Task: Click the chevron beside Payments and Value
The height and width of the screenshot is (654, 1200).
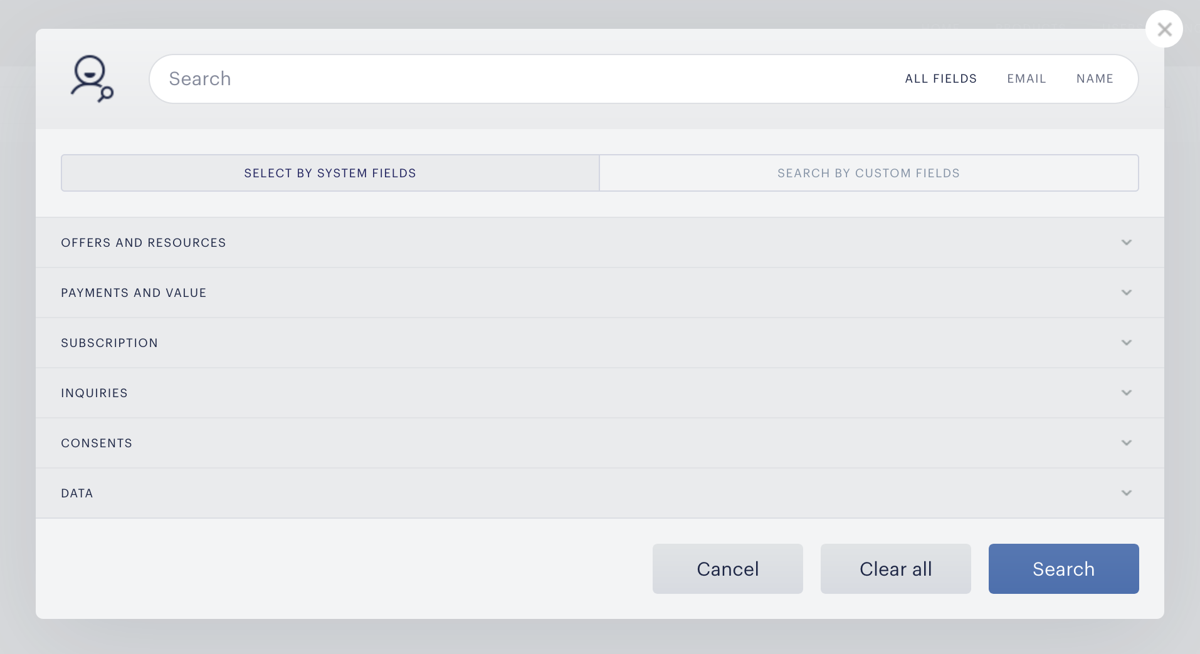Action: tap(1127, 293)
